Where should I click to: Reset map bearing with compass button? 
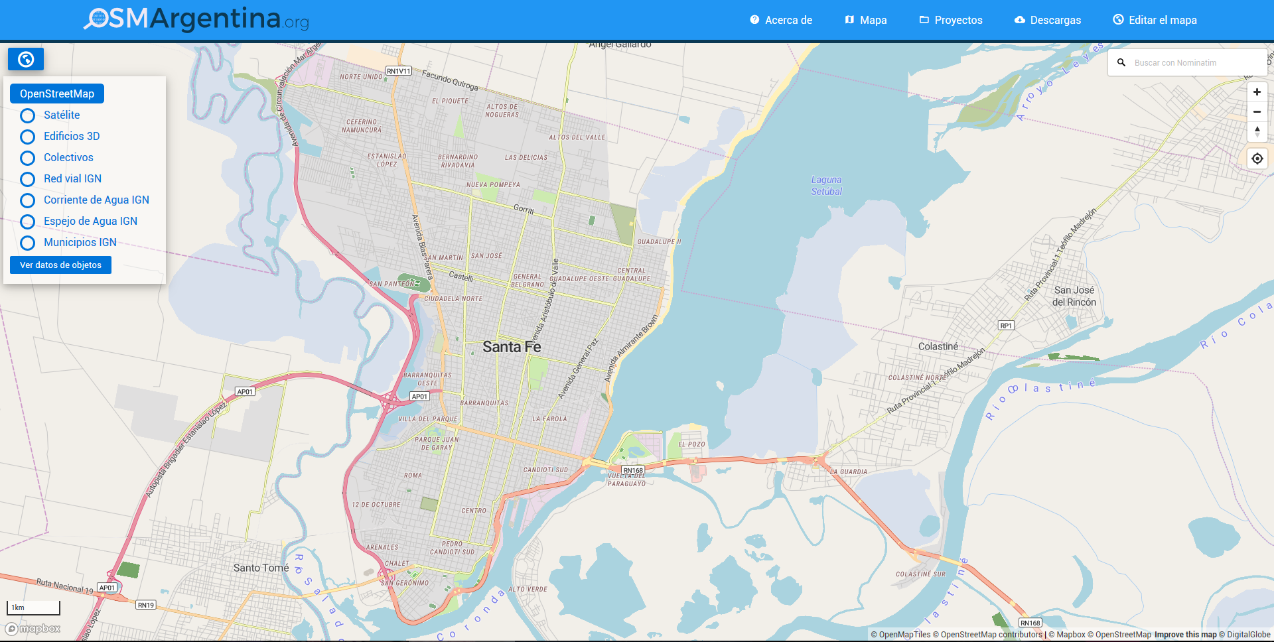click(1257, 132)
